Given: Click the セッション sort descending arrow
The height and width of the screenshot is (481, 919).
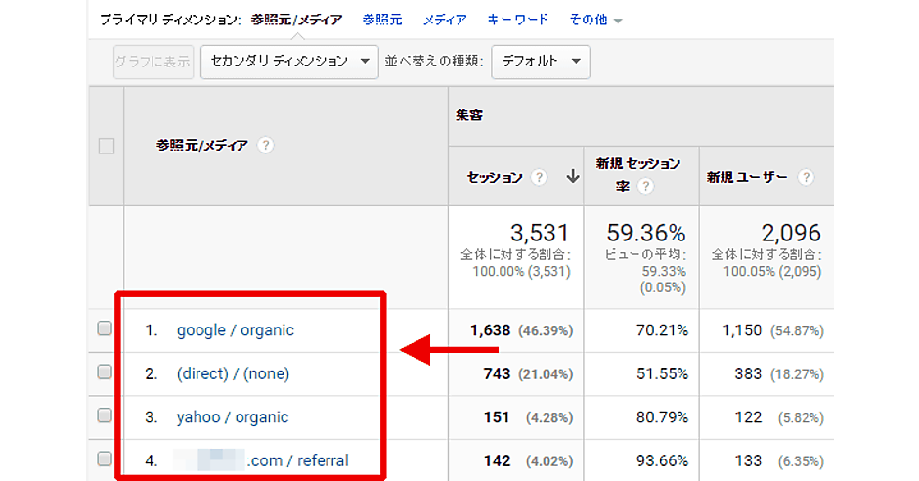Looking at the screenshot, I should (572, 177).
